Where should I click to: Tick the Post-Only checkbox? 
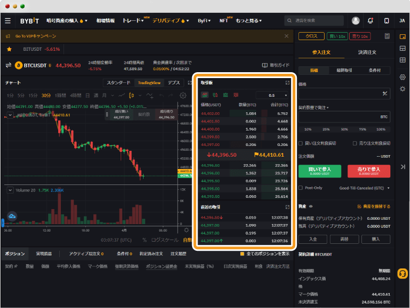(301, 188)
